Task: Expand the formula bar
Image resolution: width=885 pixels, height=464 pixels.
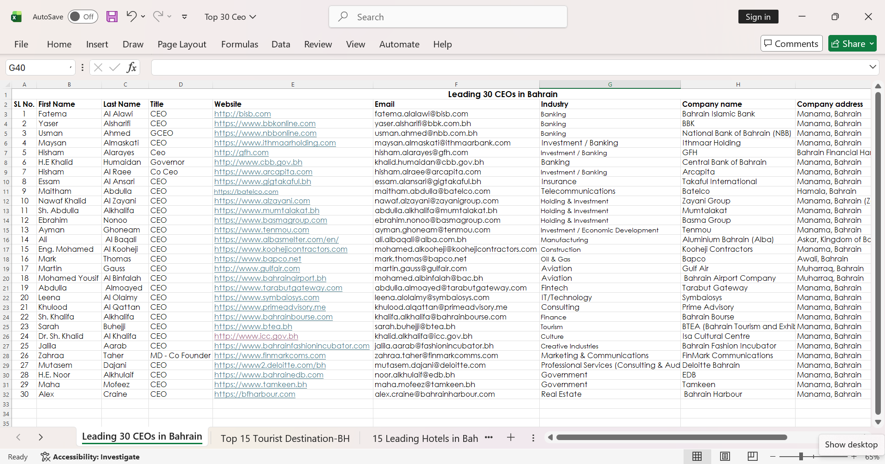Action: point(873,67)
